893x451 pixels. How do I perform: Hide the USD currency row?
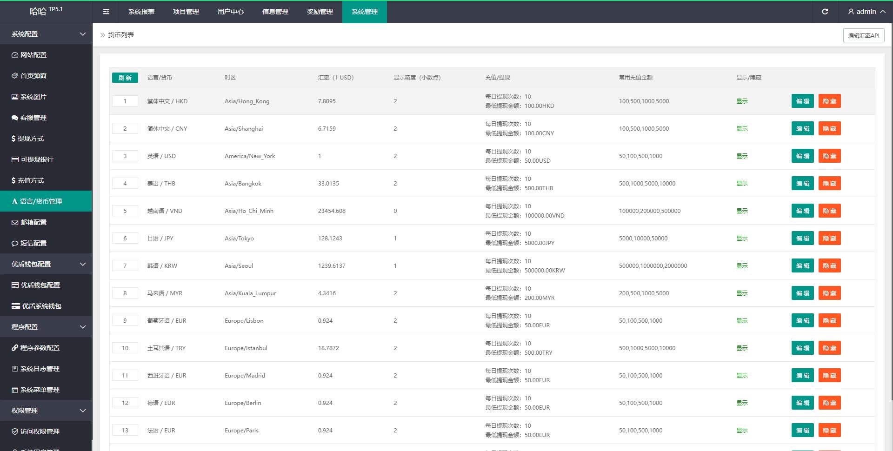[x=829, y=156]
